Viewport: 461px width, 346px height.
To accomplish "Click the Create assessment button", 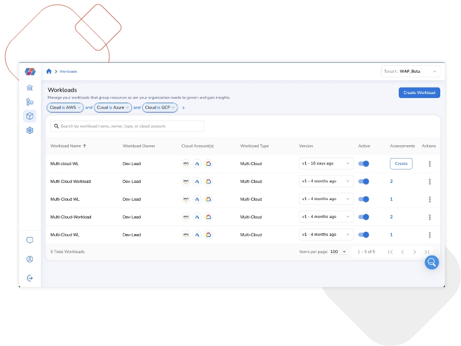I will point(401,164).
